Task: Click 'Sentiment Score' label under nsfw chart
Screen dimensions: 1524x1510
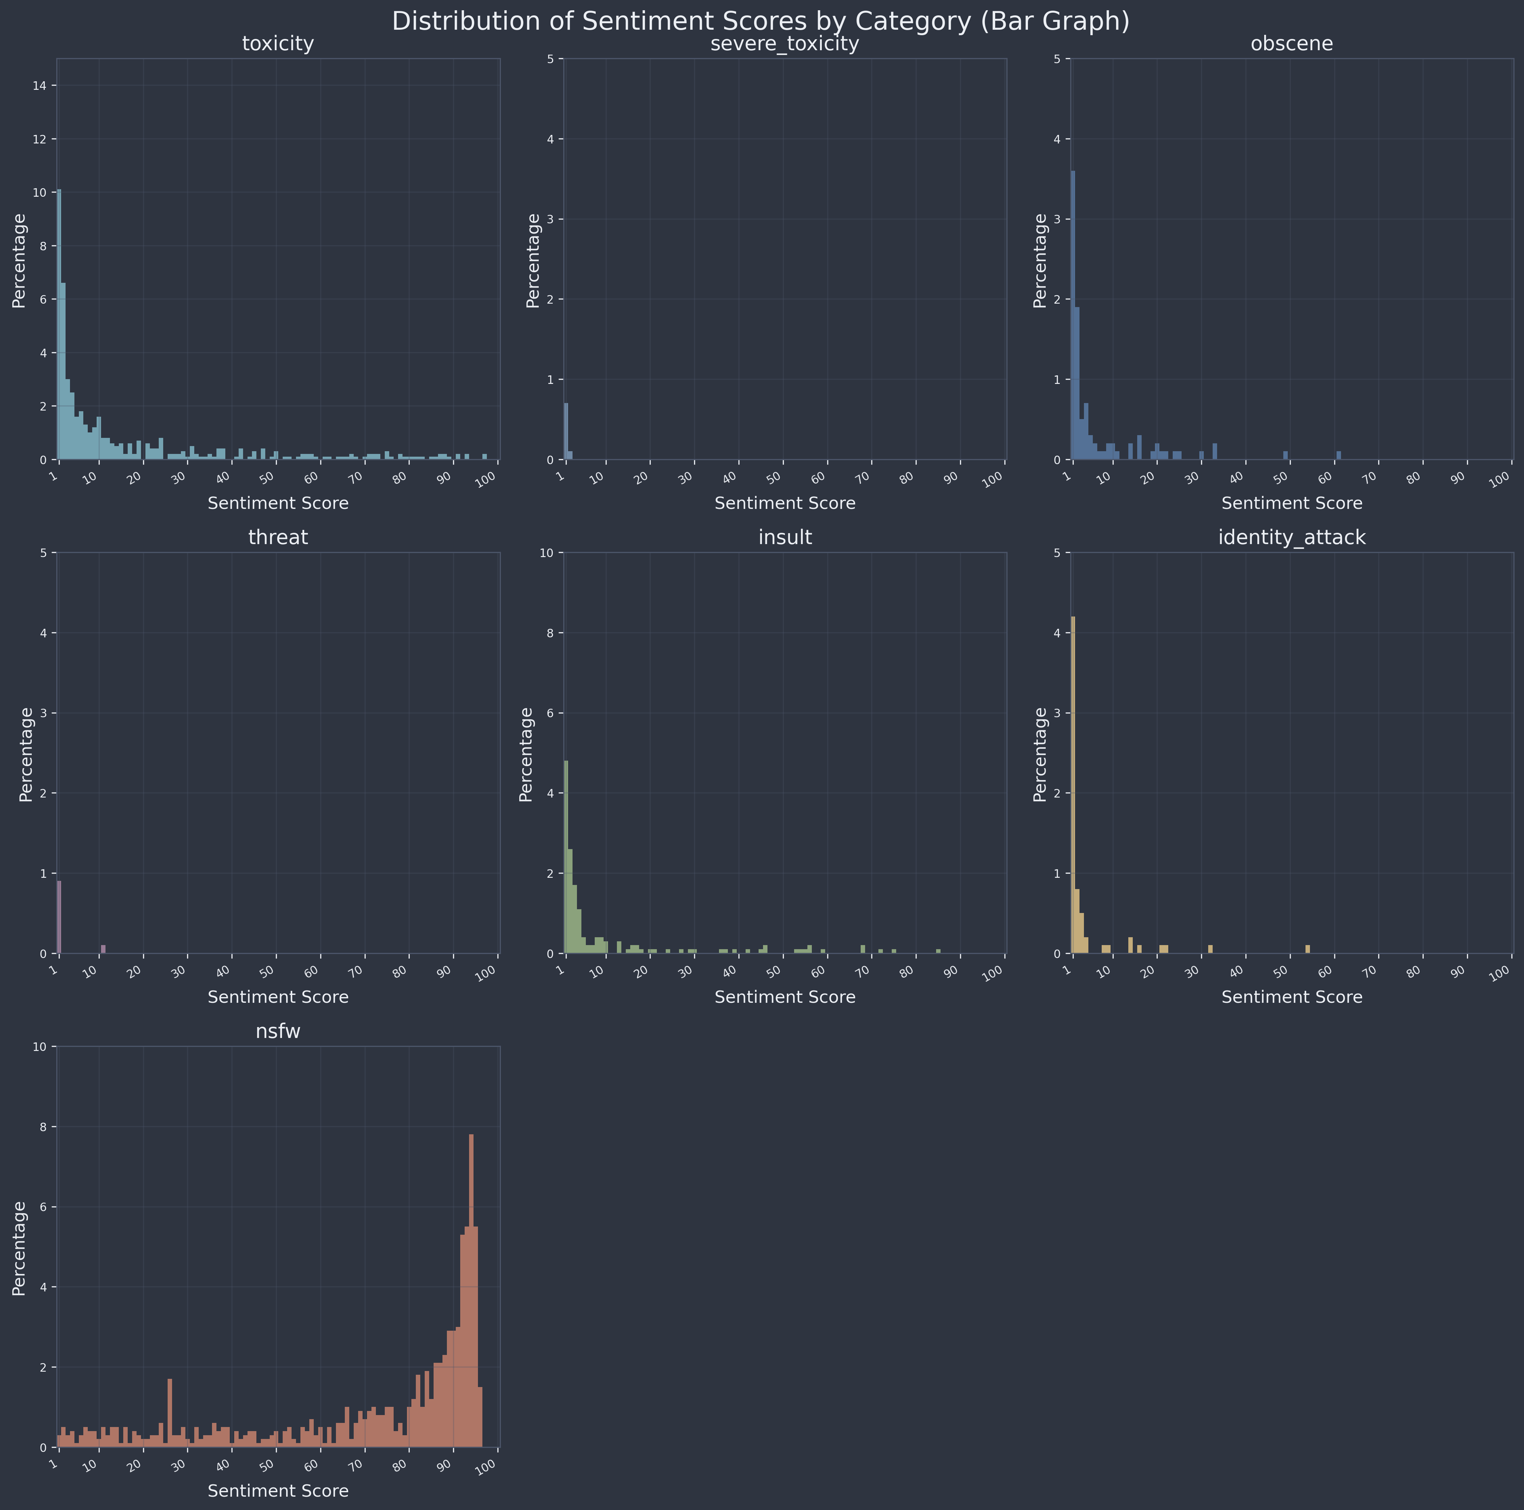Action: point(278,1491)
